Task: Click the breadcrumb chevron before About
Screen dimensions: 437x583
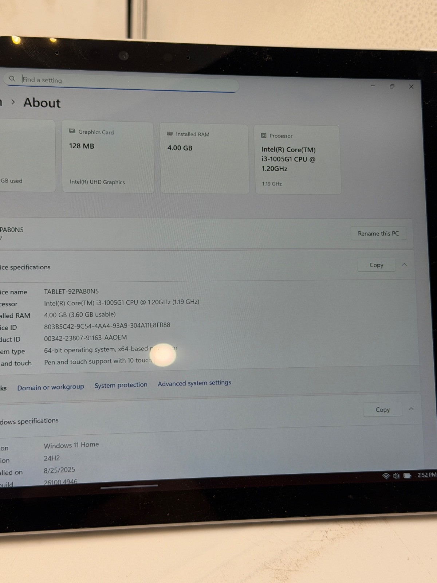Action: point(13,102)
